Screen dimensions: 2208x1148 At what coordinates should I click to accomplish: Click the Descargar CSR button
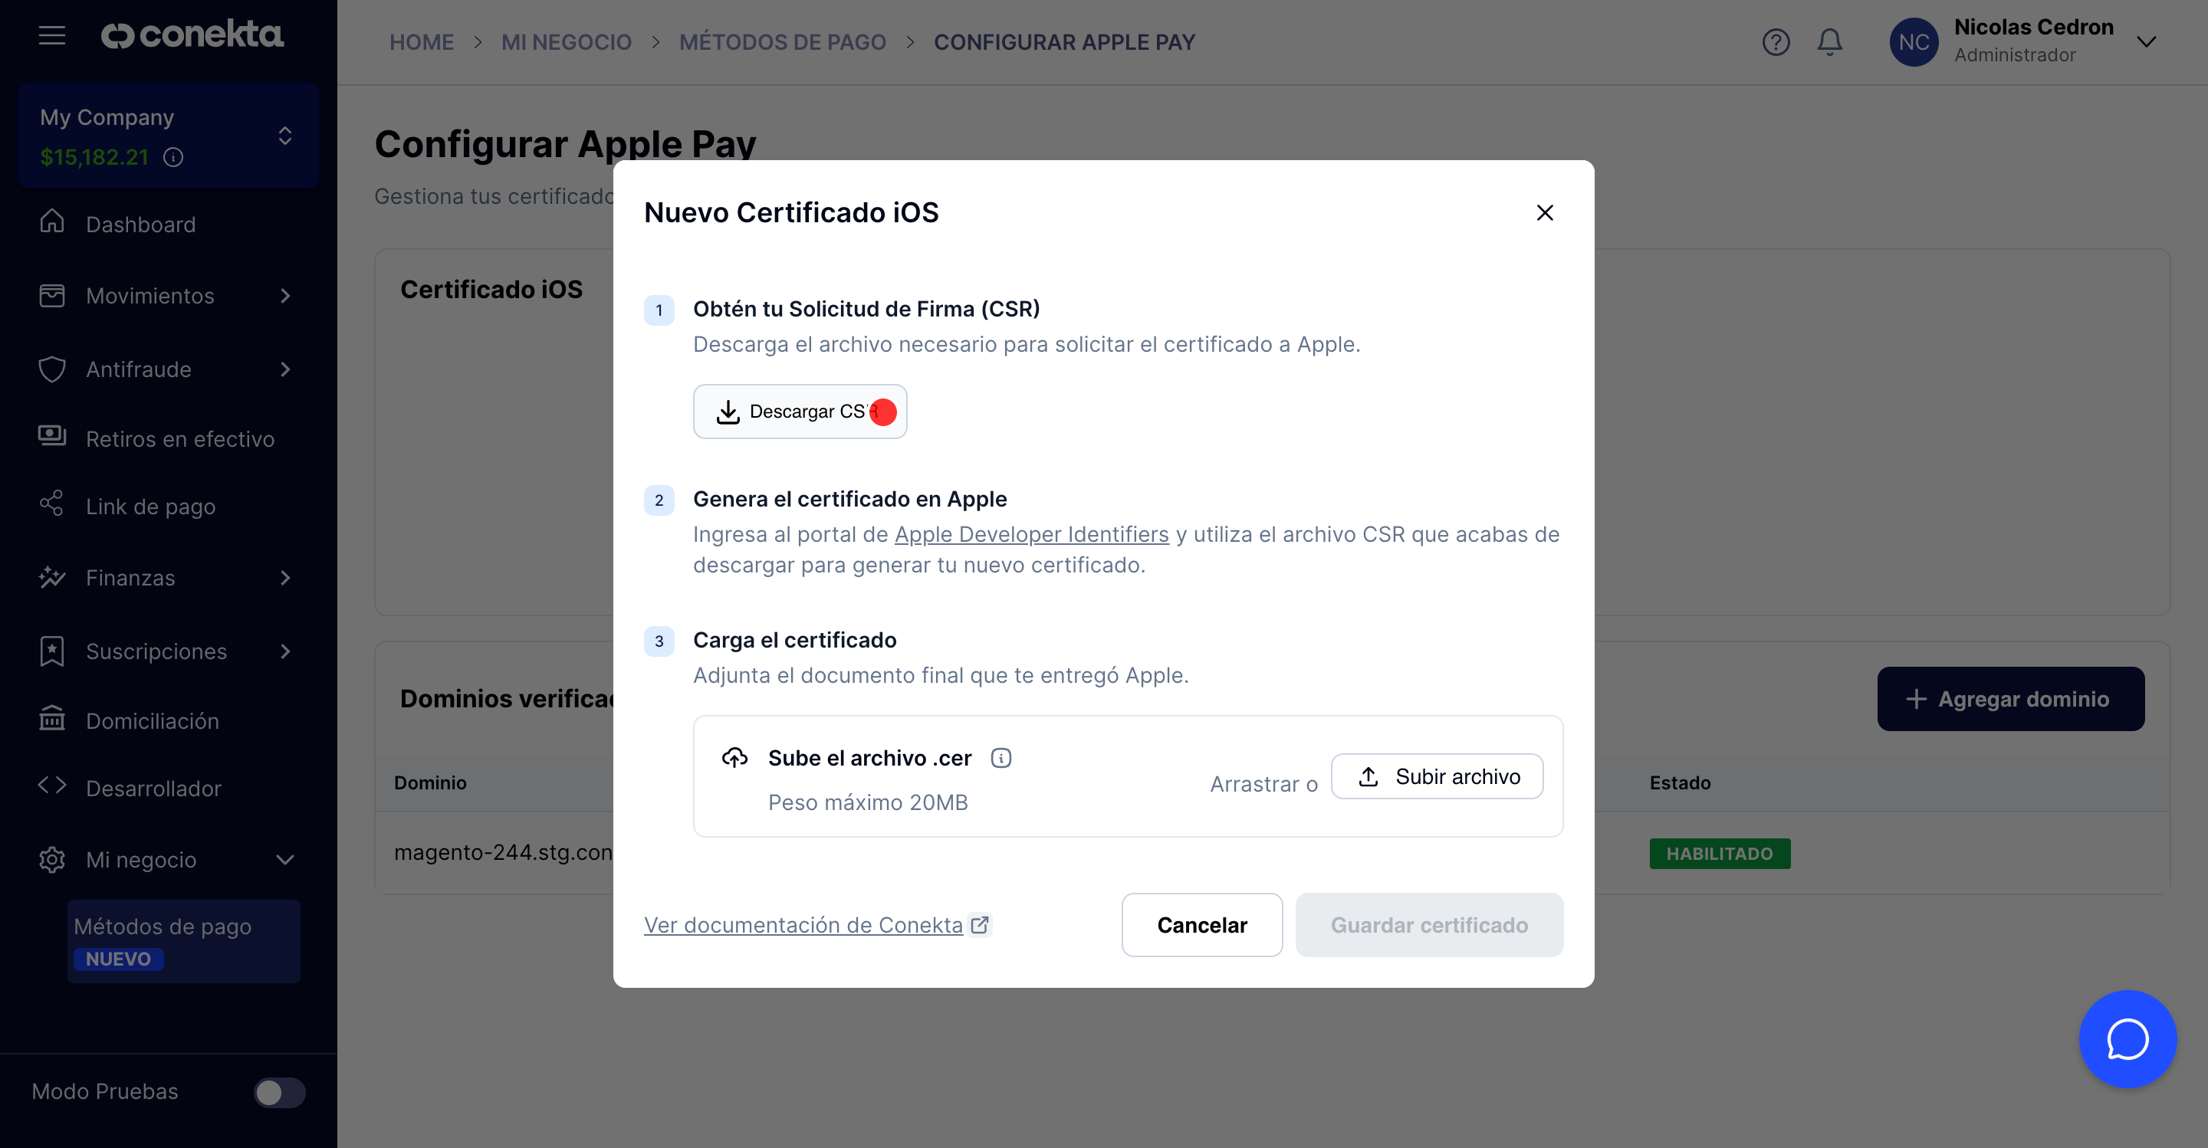tap(799, 412)
